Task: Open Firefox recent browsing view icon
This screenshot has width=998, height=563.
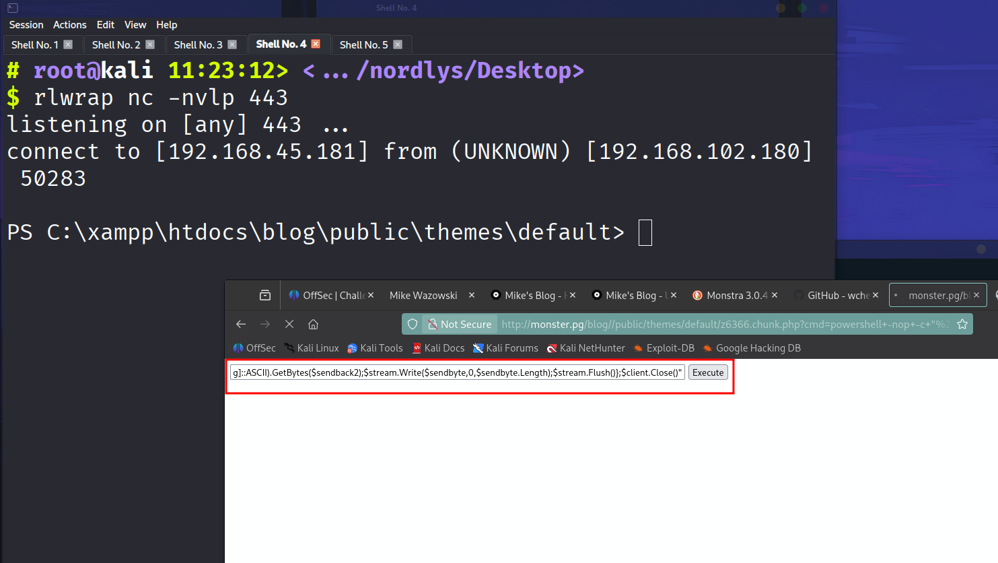Action: [x=265, y=295]
